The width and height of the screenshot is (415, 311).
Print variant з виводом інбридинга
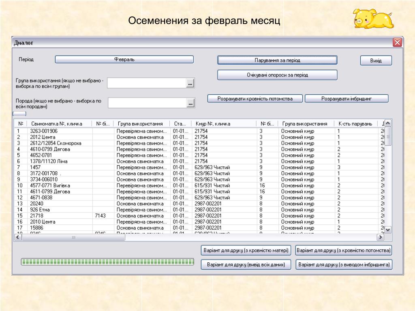point(344,264)
